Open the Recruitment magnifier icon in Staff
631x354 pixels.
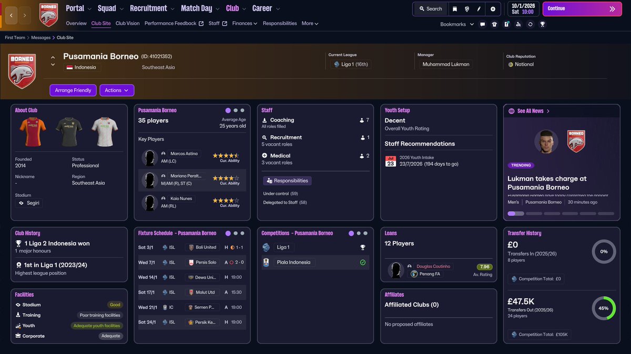pyautogui.click(x=264, y=137)
